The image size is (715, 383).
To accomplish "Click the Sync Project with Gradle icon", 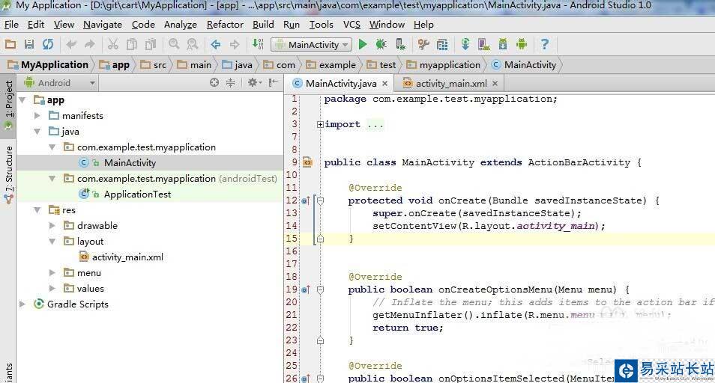I will click(x=465, y=44).
